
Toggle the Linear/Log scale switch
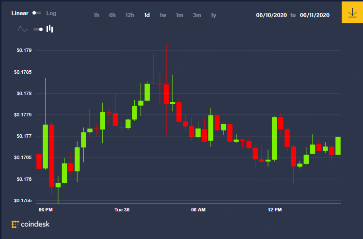[x=36, y=13]
